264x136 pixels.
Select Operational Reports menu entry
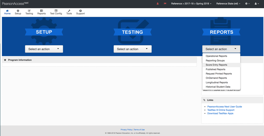[216, 56]
